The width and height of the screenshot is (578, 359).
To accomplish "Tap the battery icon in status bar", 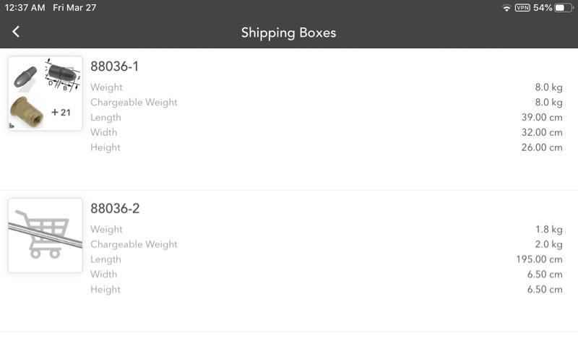I will pyautogui.click(x=564, y=8).
